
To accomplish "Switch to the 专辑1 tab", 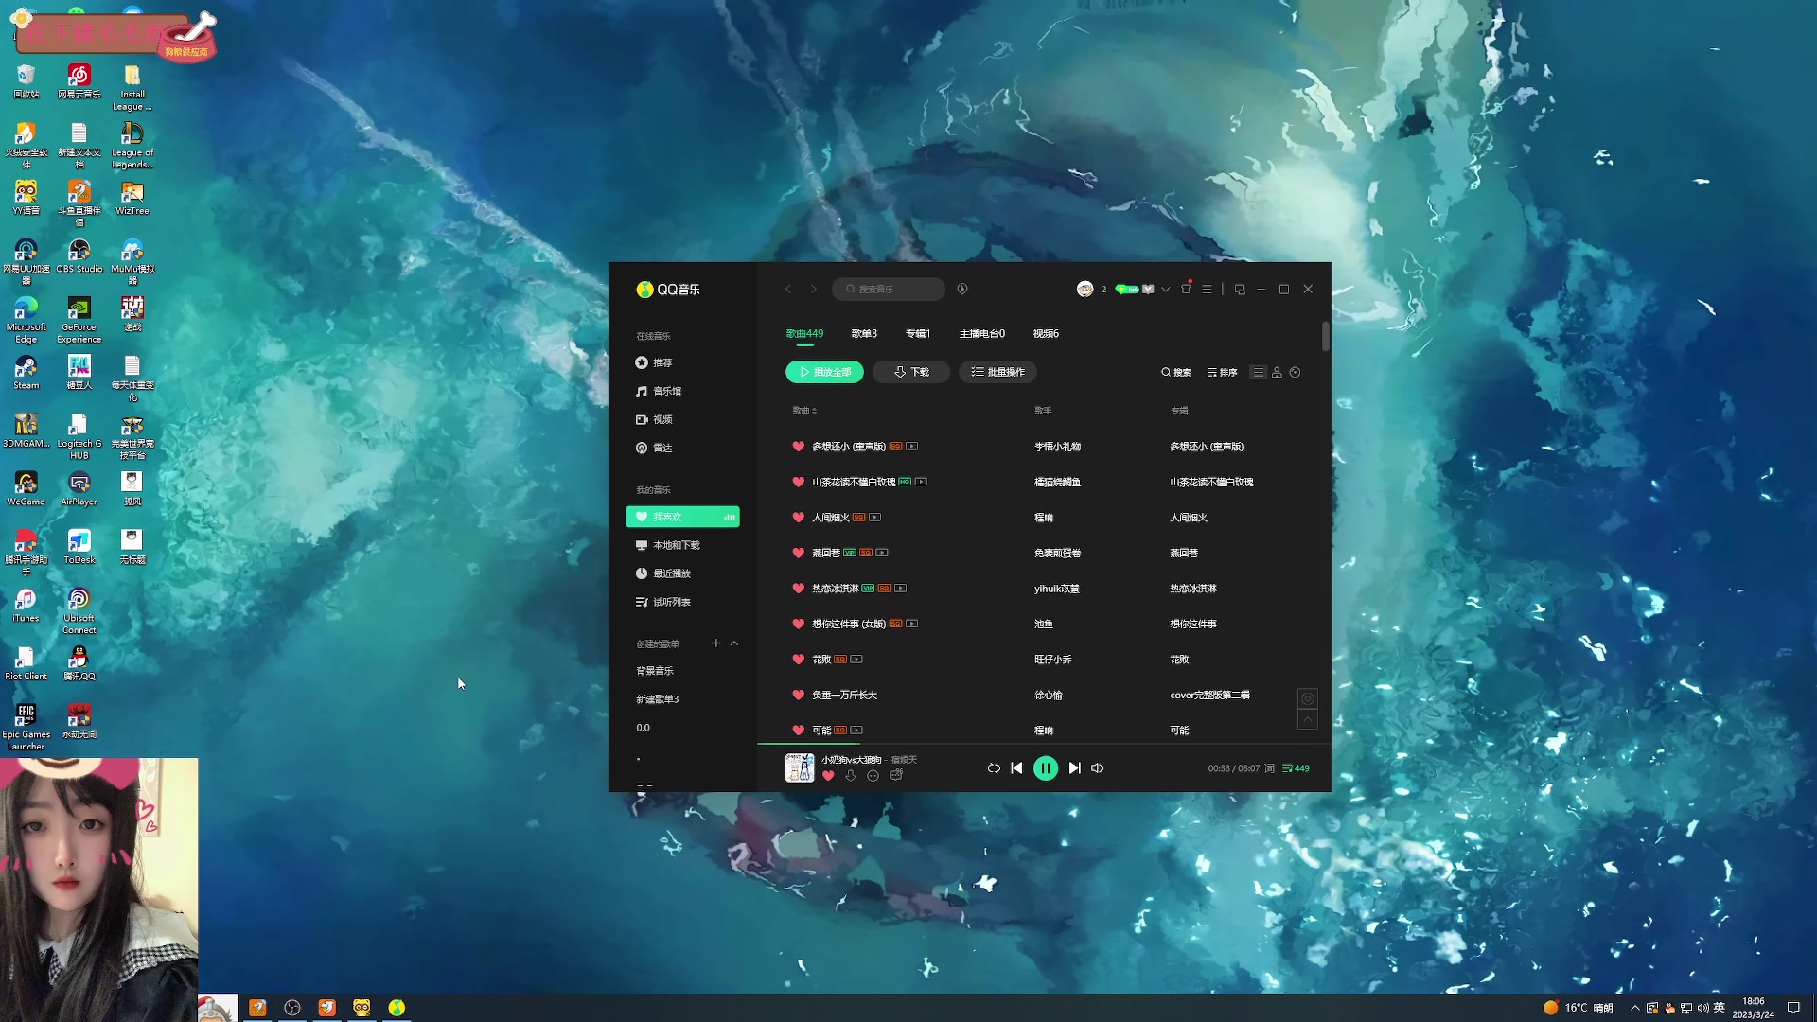I will pos(917,334).
